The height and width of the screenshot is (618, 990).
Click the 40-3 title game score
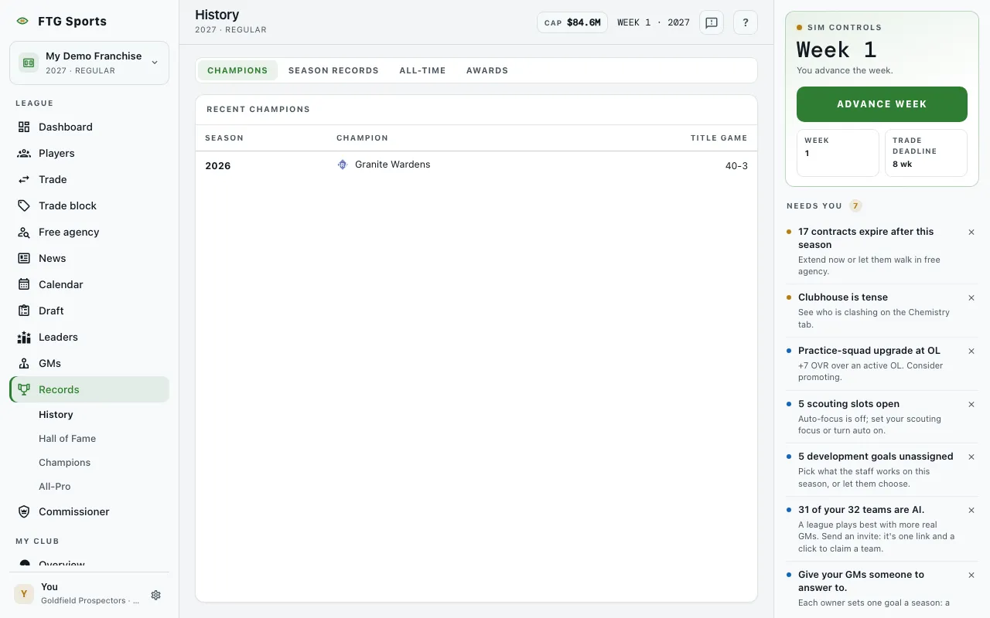(x=736, y=166)
